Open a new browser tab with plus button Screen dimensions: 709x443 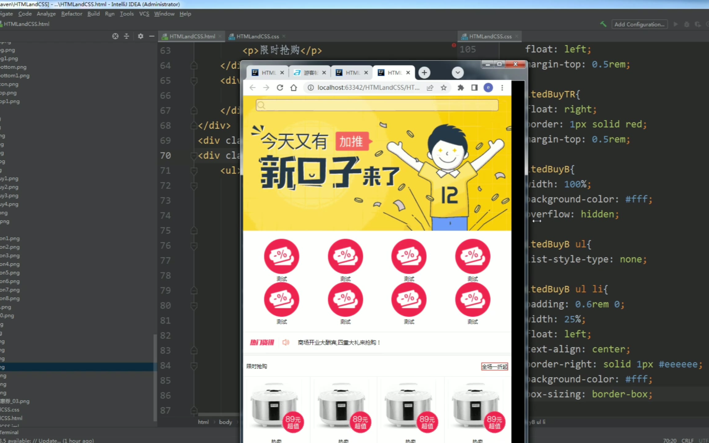[424, 73]
